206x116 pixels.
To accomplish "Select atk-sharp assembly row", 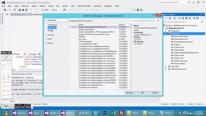I will tap(99, 39).
